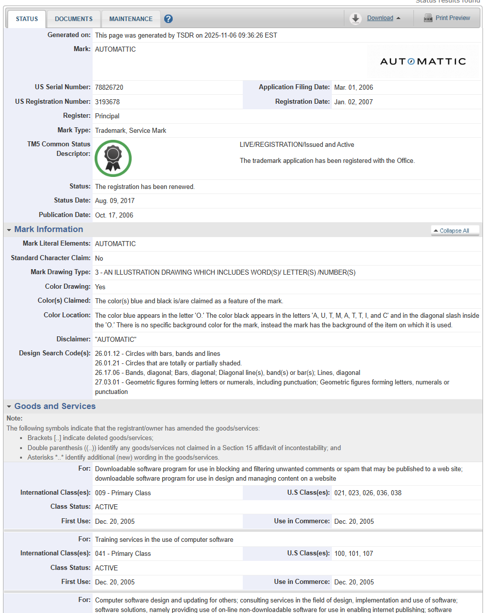Image resolution: width=484 pixels, height=613 pixels.
Task: Go to the MAINTENANCE tab
Action: [131, 19]
